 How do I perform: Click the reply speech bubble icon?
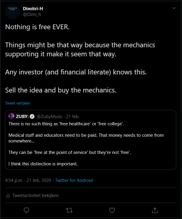click(27, 210)
